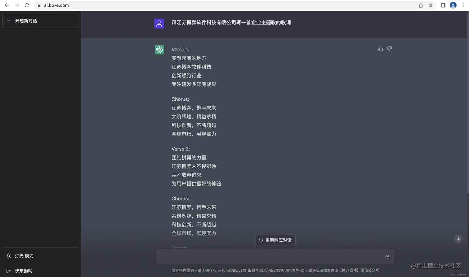469x277 pixels.
Task: Start a new conversation with 开启新对话
Action: 40,21
